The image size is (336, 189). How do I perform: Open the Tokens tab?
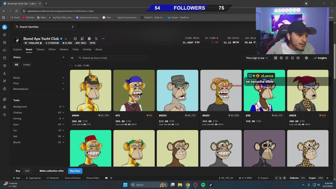[x=40, y=49]
